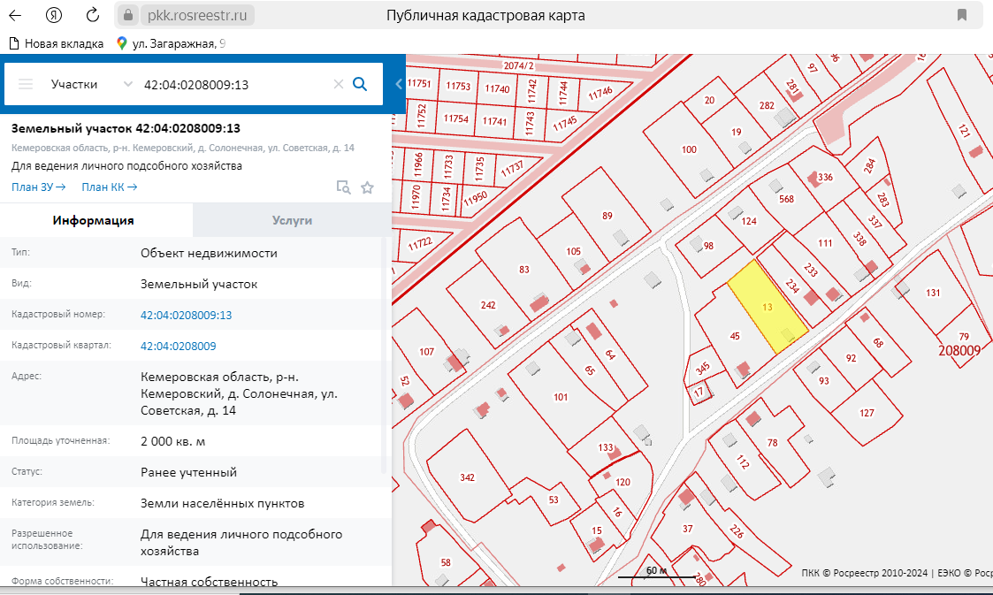Open the hamburger menu in search panel
The height and width of the screenshot is (595, 993).
click(26, 84)
